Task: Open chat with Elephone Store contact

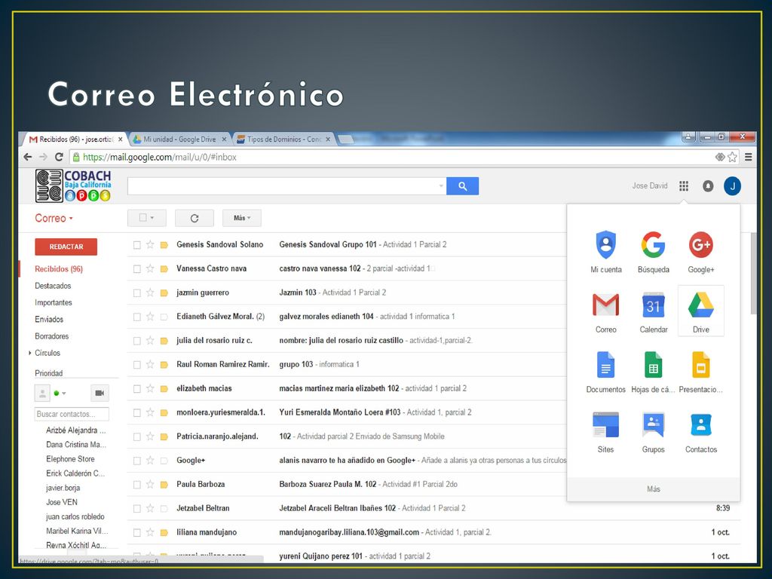Action: pyautogui.click(x=70, y=459)
